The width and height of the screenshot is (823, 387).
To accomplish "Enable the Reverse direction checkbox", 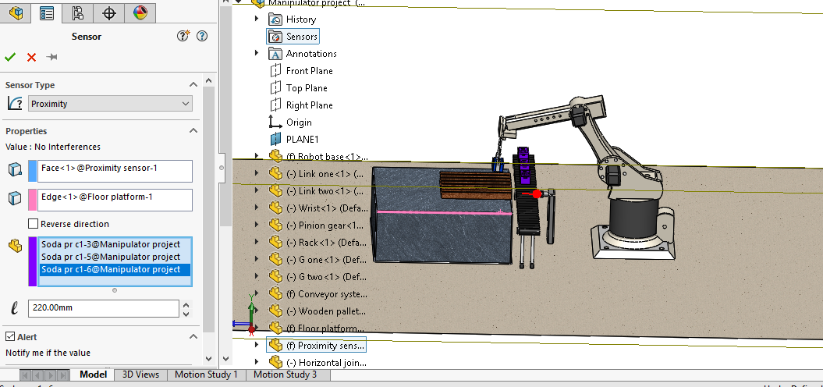I will [33, 224].
